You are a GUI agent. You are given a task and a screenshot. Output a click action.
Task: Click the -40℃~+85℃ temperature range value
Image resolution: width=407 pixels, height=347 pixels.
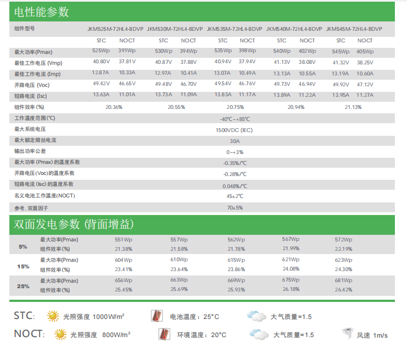coord(235,119)
